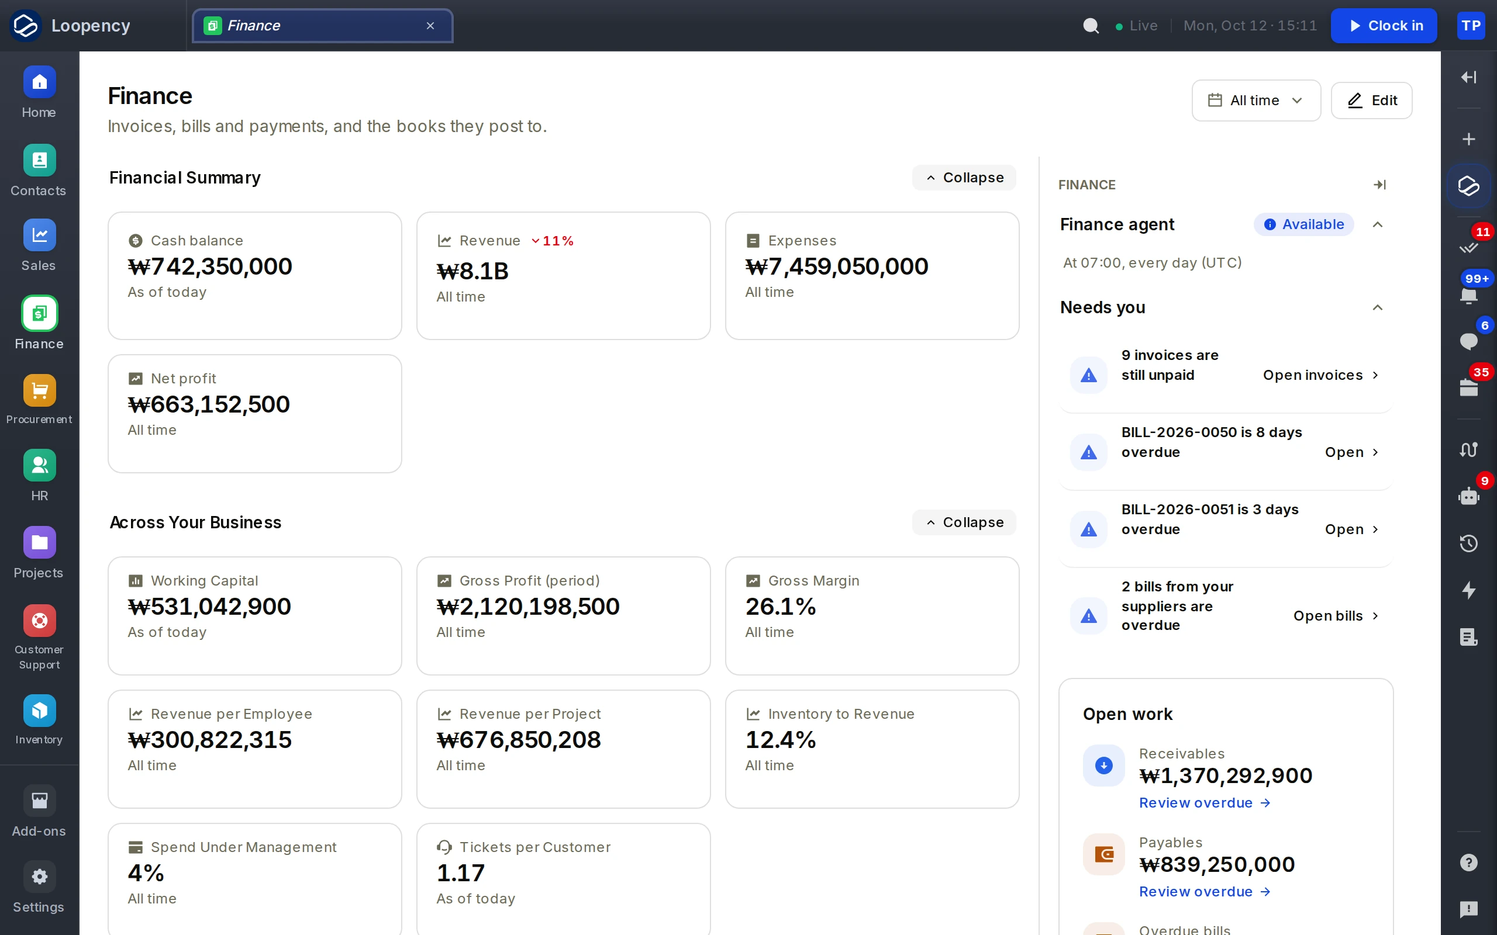Open the lightning bolt automations icon
The height and width of the screenshot is (935, 1497).
pyautogui.click(x=1468, y=590)
